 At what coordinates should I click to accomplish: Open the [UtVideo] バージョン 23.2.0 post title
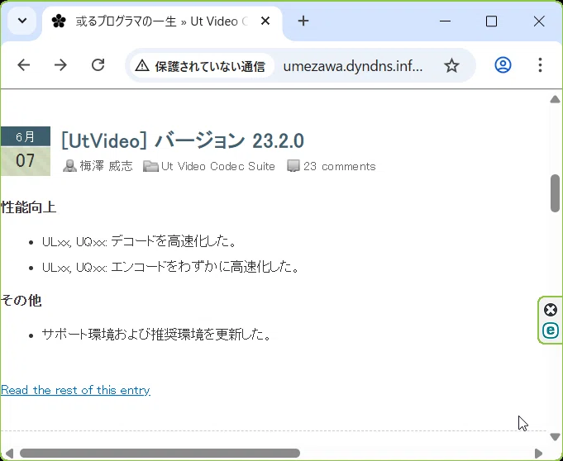tap(183, 140)
